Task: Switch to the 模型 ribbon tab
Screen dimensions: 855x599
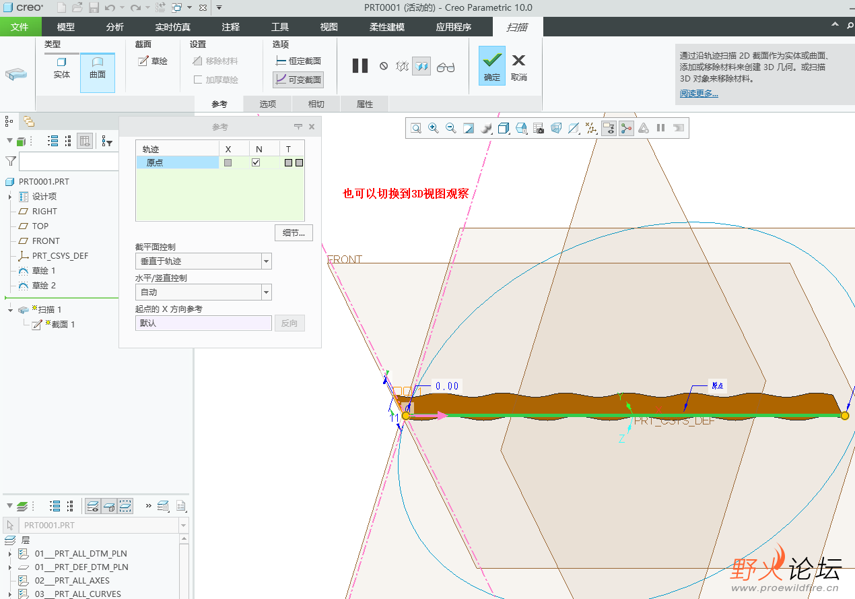Action: coord(66,27)
